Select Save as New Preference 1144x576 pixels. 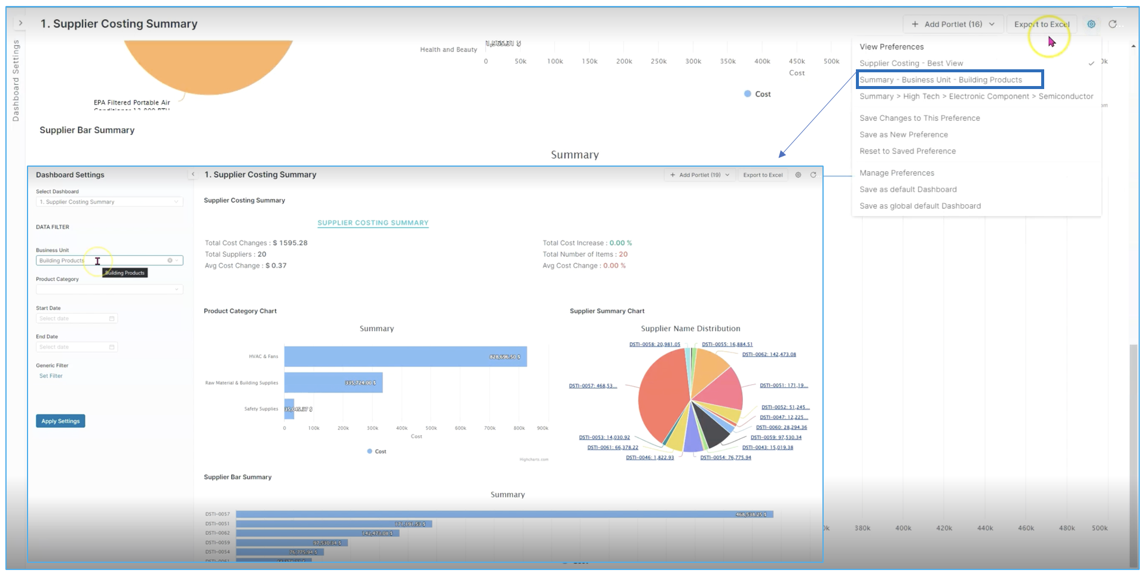[x=903, y=134]
